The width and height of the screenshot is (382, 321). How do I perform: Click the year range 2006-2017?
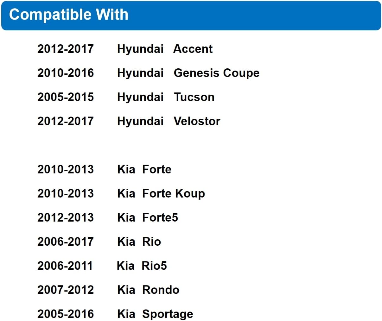click(x=66, y=242)
